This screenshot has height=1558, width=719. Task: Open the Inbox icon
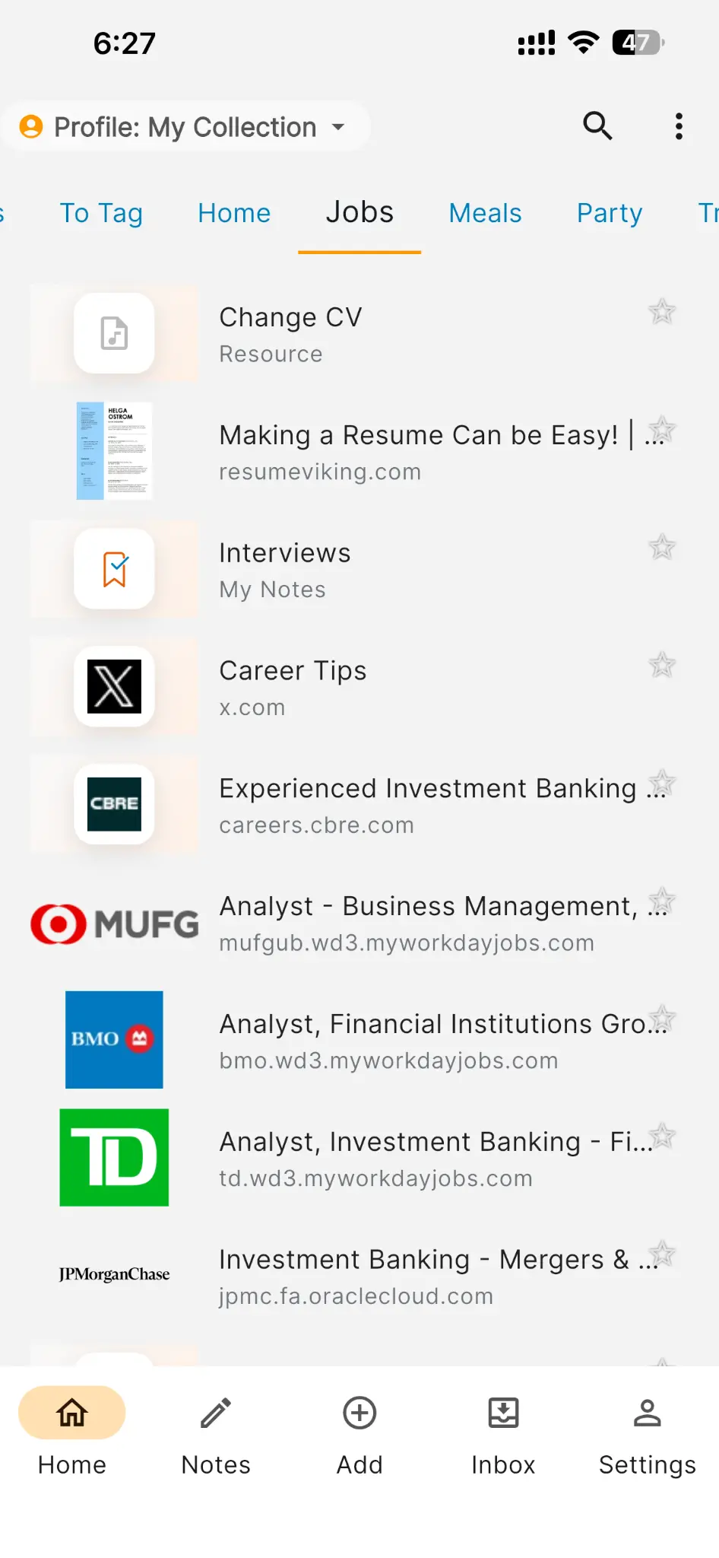point(503,1413)
